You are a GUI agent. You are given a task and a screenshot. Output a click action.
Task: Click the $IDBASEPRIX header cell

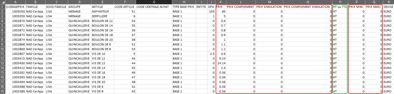coord(15,7)
